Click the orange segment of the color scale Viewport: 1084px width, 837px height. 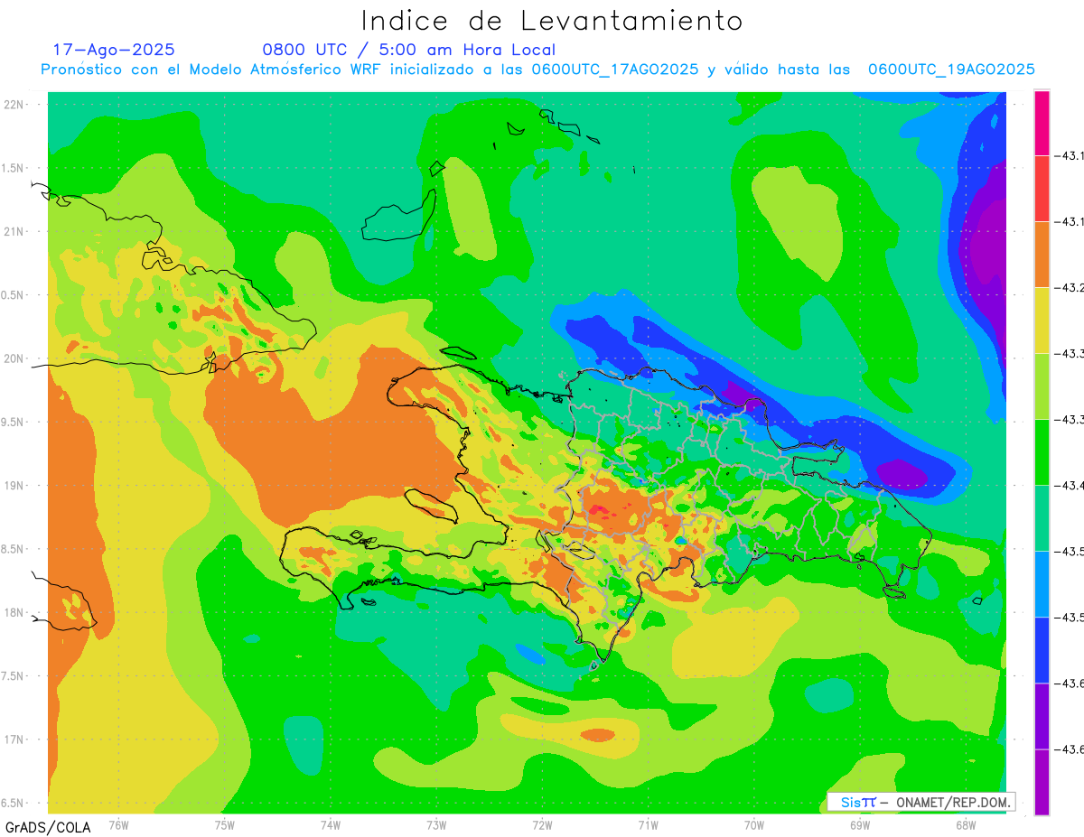[x=1042, y=255]
